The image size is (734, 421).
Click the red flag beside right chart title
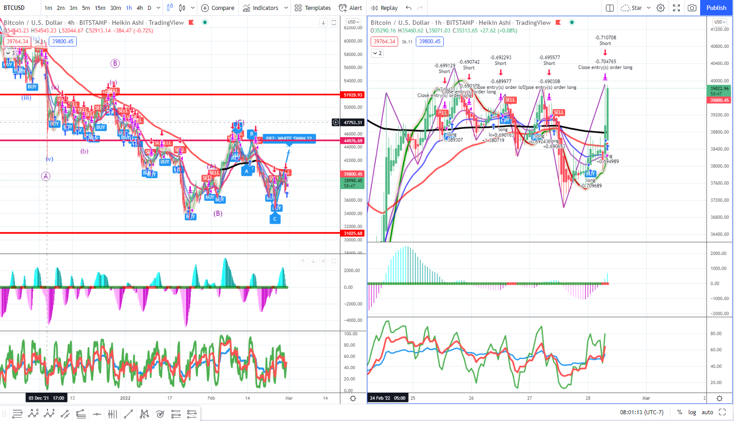click(558, 22)
